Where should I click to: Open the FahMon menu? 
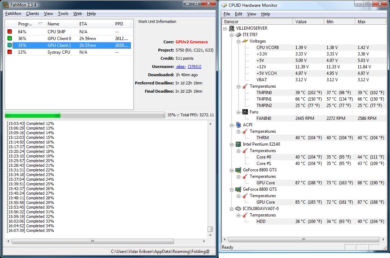(x=13, y=14)
